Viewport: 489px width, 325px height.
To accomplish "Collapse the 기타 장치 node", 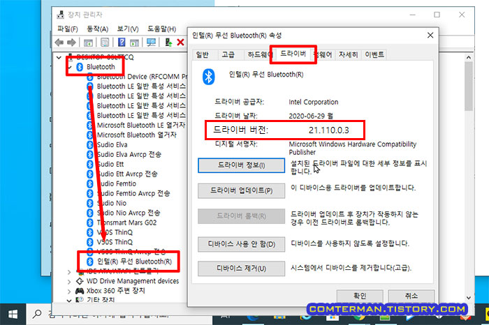I will click(x=69, y=301).
